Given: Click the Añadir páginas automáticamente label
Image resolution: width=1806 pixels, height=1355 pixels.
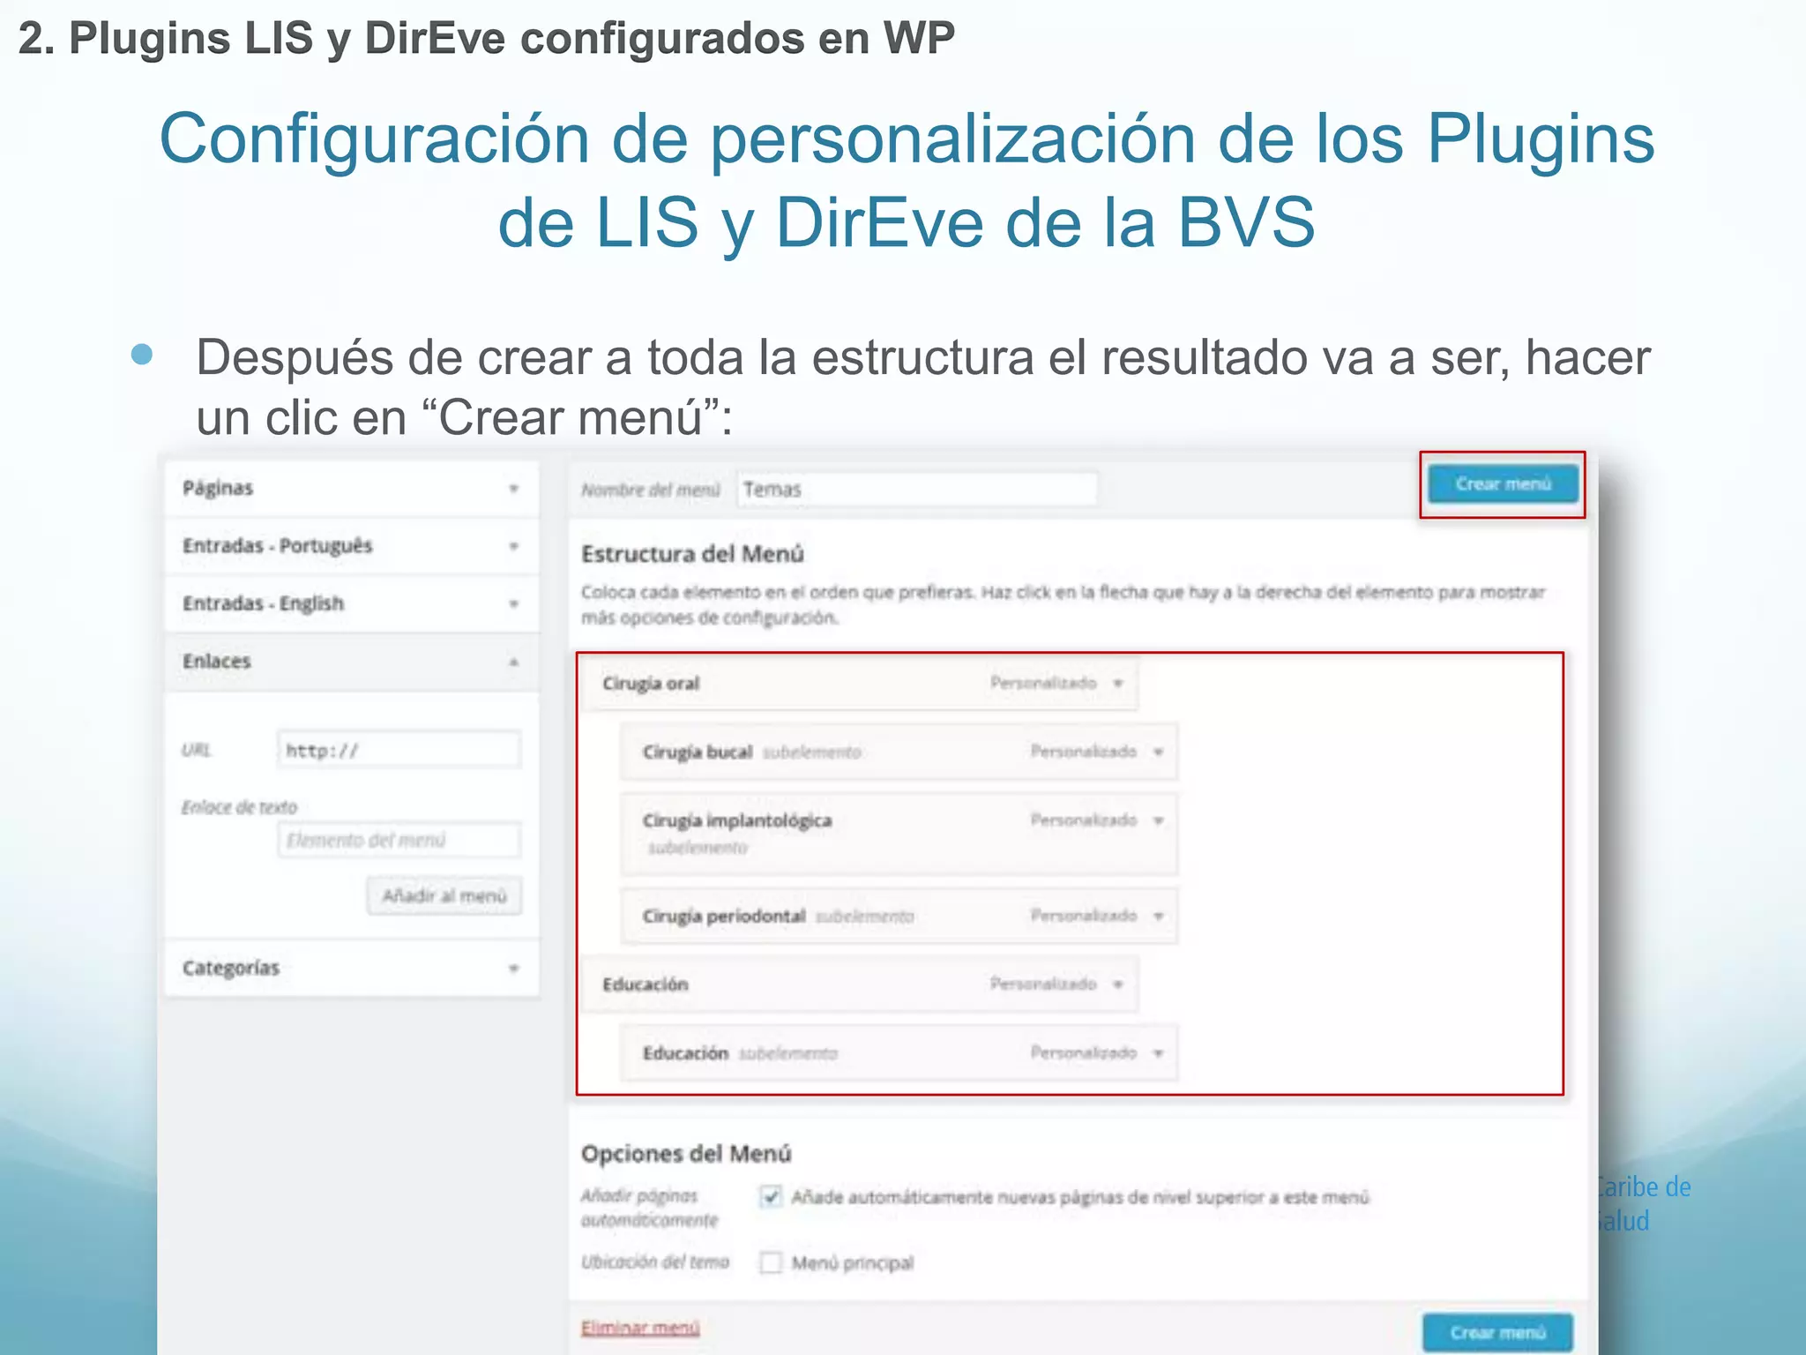Looking at the screenshot, I should tap(649, 1208).
